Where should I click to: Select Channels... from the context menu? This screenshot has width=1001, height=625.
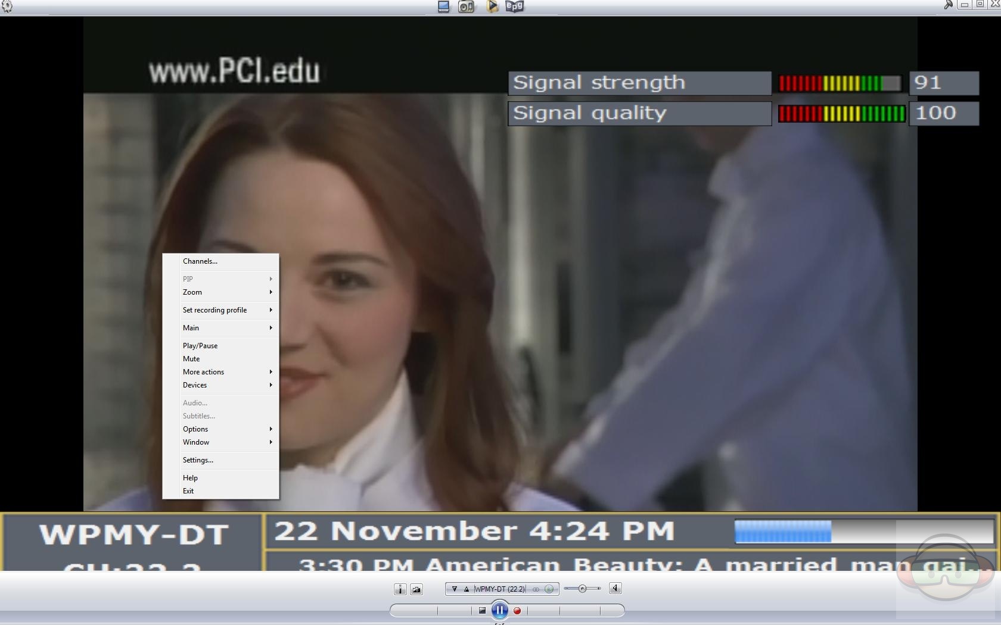200,261
